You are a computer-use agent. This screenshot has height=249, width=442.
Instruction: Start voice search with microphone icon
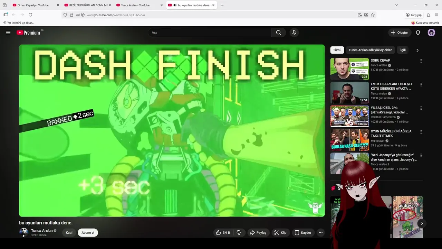pos(294,33)
